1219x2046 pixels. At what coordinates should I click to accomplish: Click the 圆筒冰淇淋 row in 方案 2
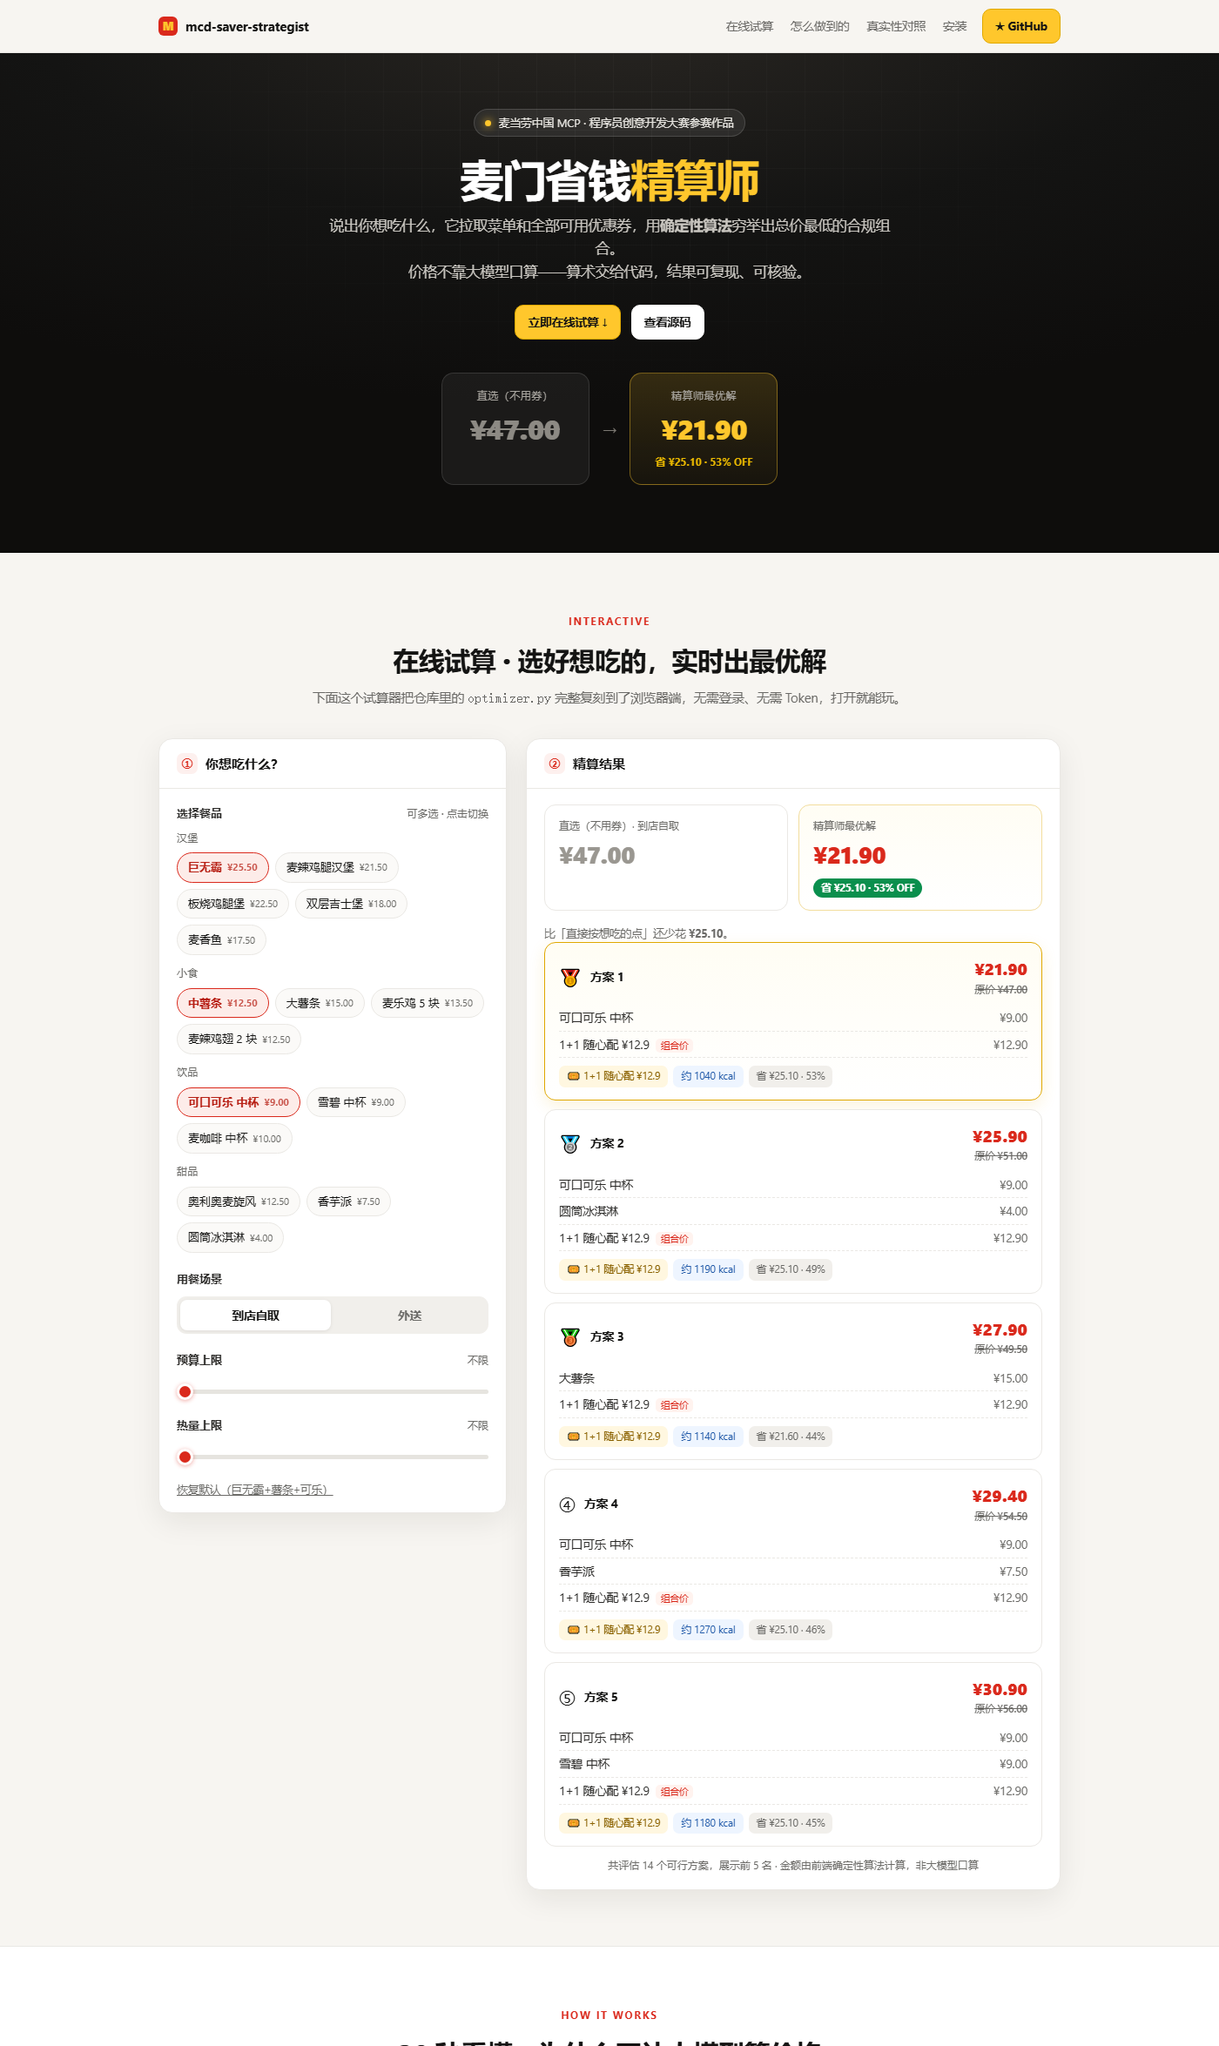[793, 1211]
